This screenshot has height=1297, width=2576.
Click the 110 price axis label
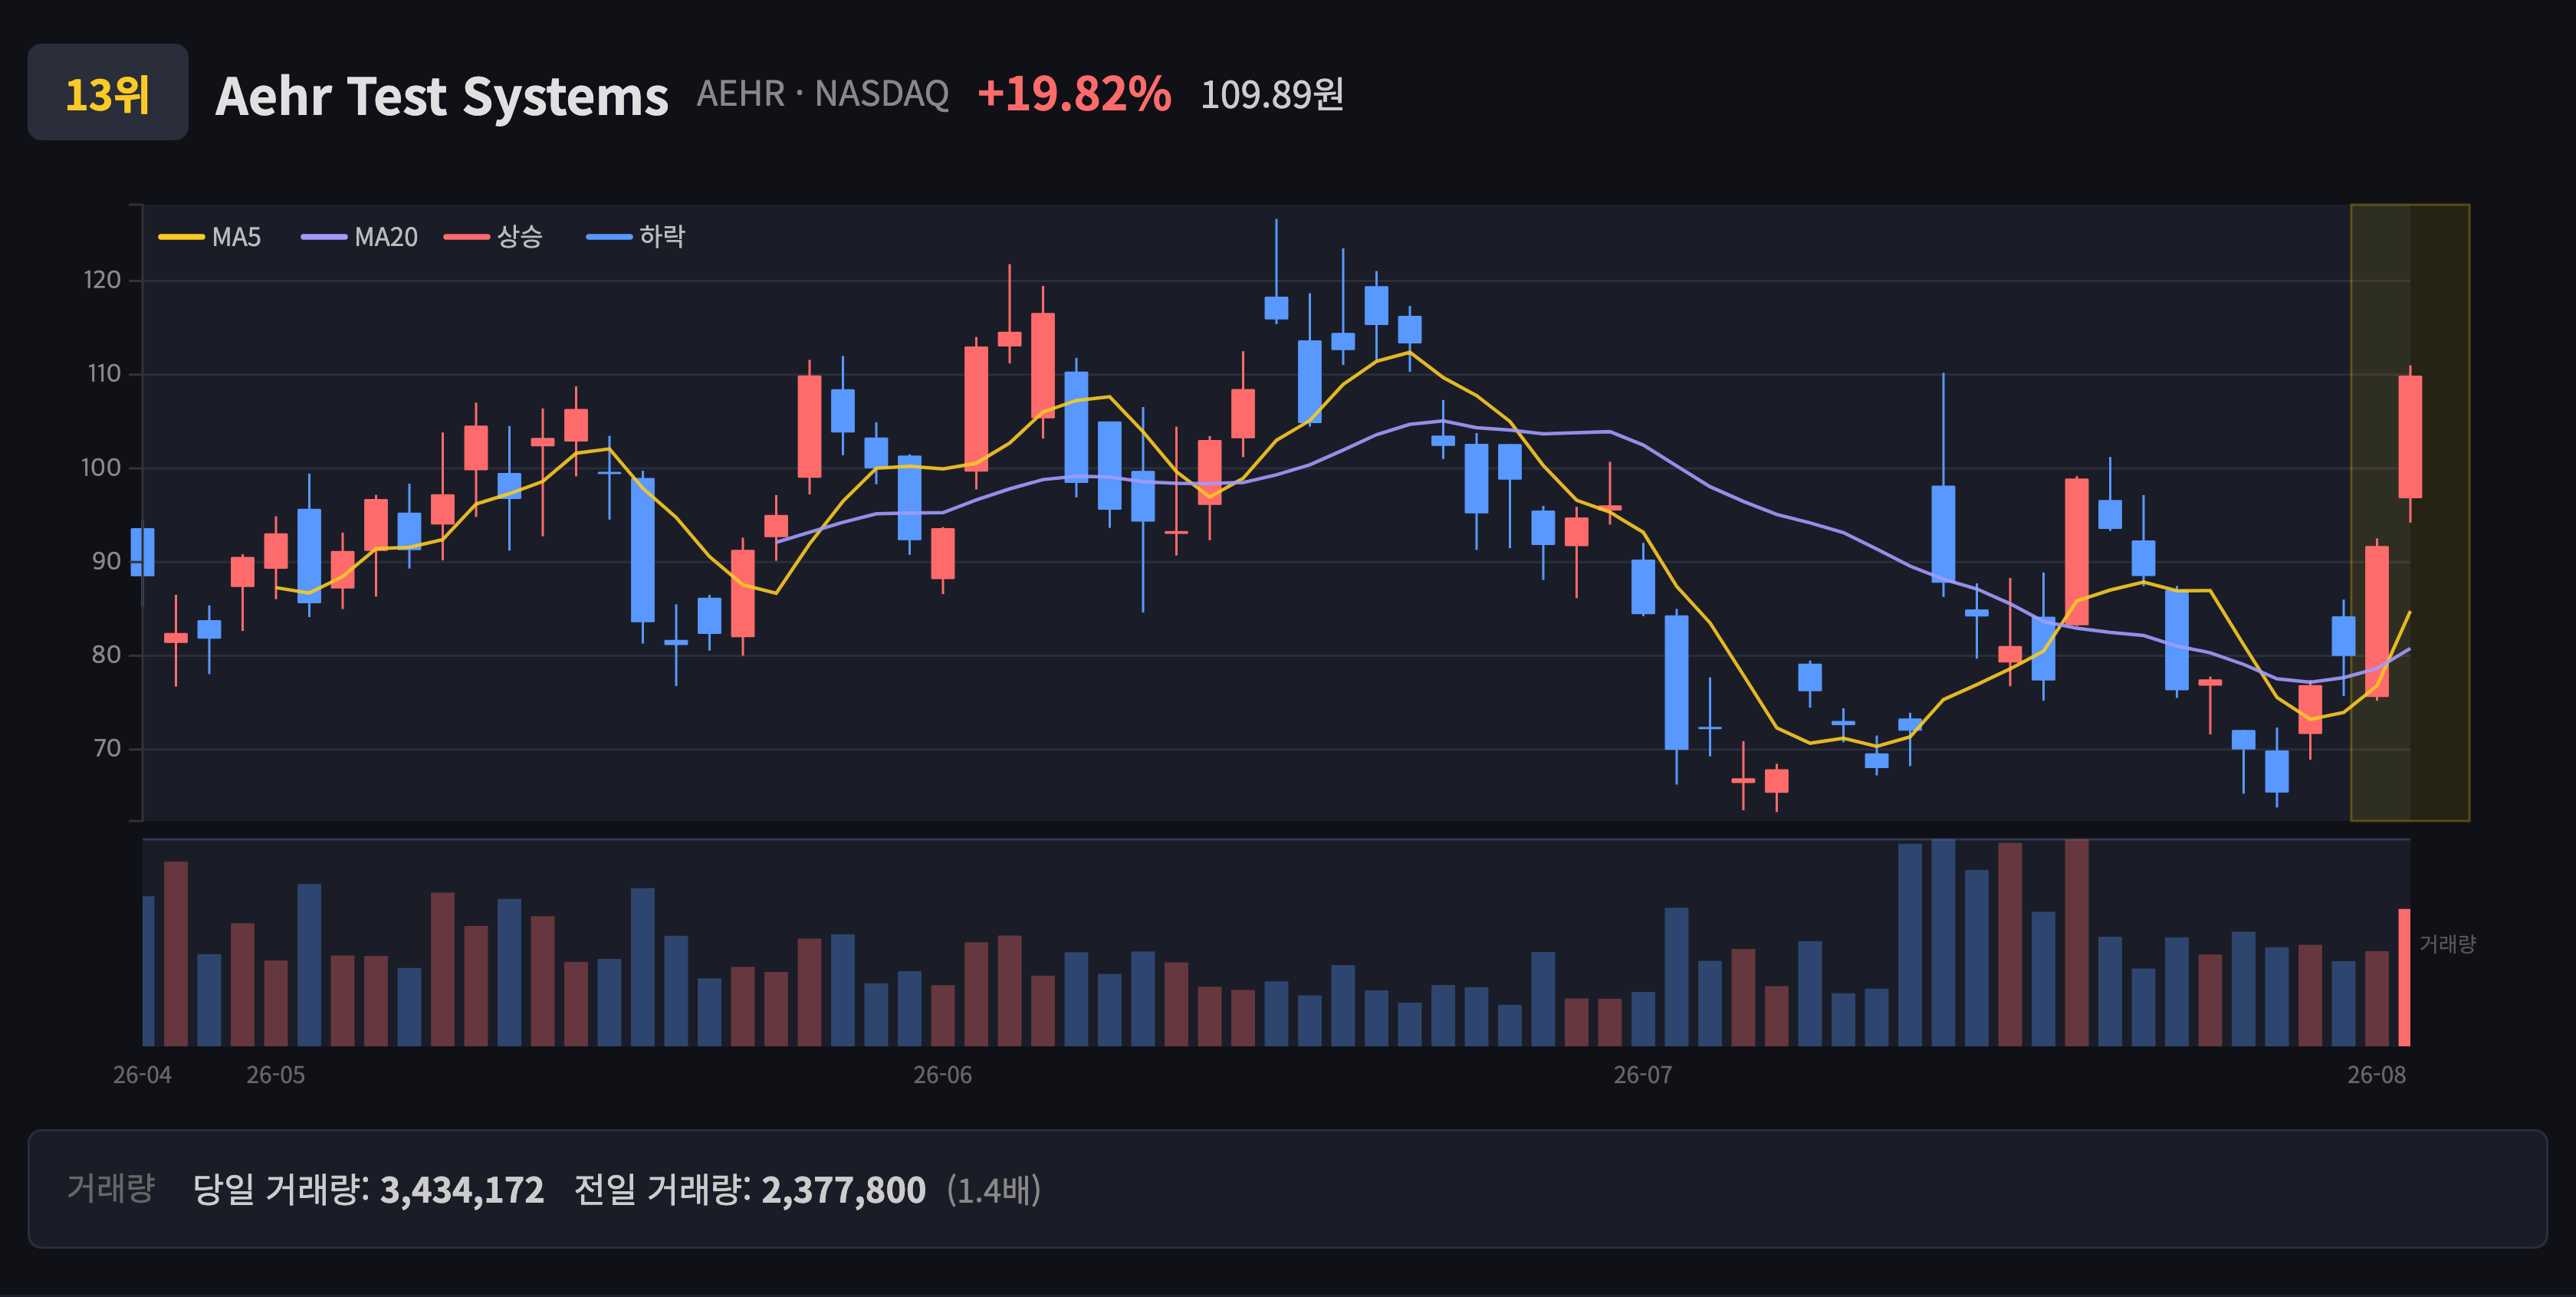pos(104,374)
